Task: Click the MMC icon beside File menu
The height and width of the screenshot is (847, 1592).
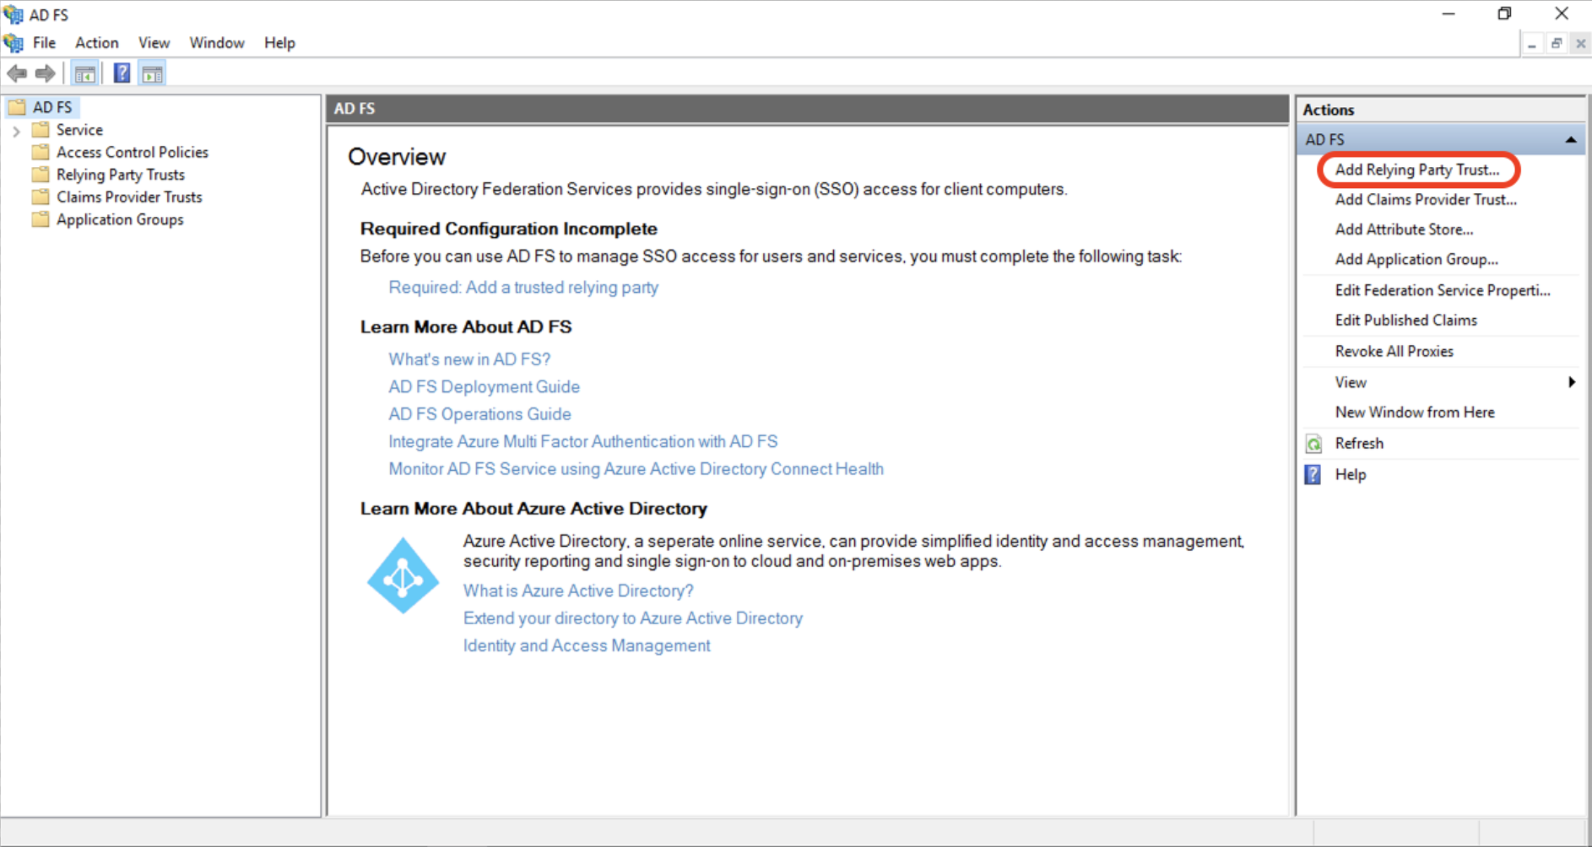Action: click(x=13, y=42)
